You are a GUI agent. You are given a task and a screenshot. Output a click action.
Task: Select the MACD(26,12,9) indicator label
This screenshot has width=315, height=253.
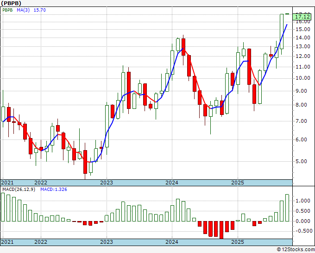[19, 190]
